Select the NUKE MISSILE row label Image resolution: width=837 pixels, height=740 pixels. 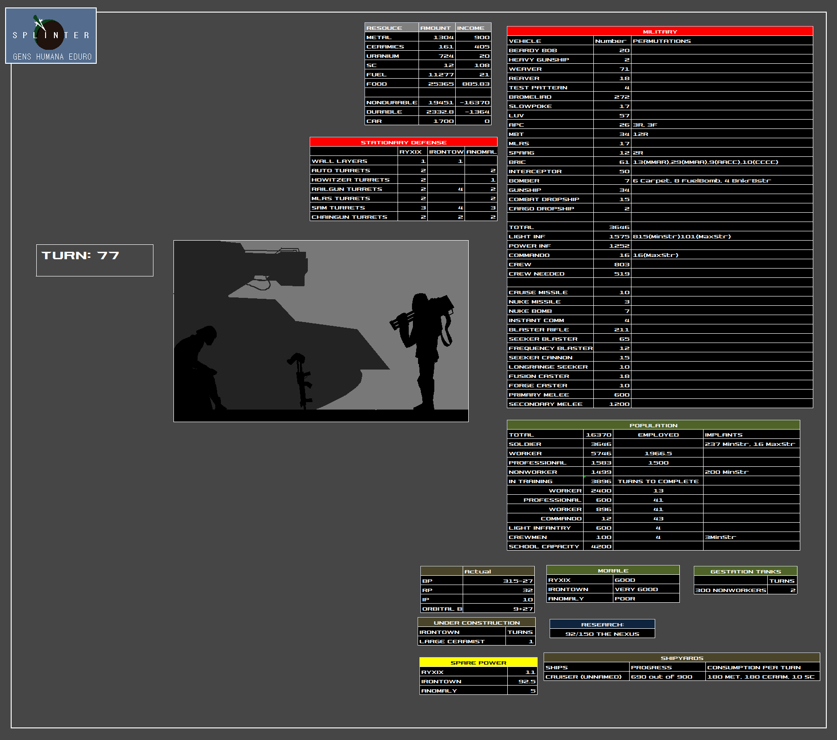pyautogui.click(x=534, y=302)
